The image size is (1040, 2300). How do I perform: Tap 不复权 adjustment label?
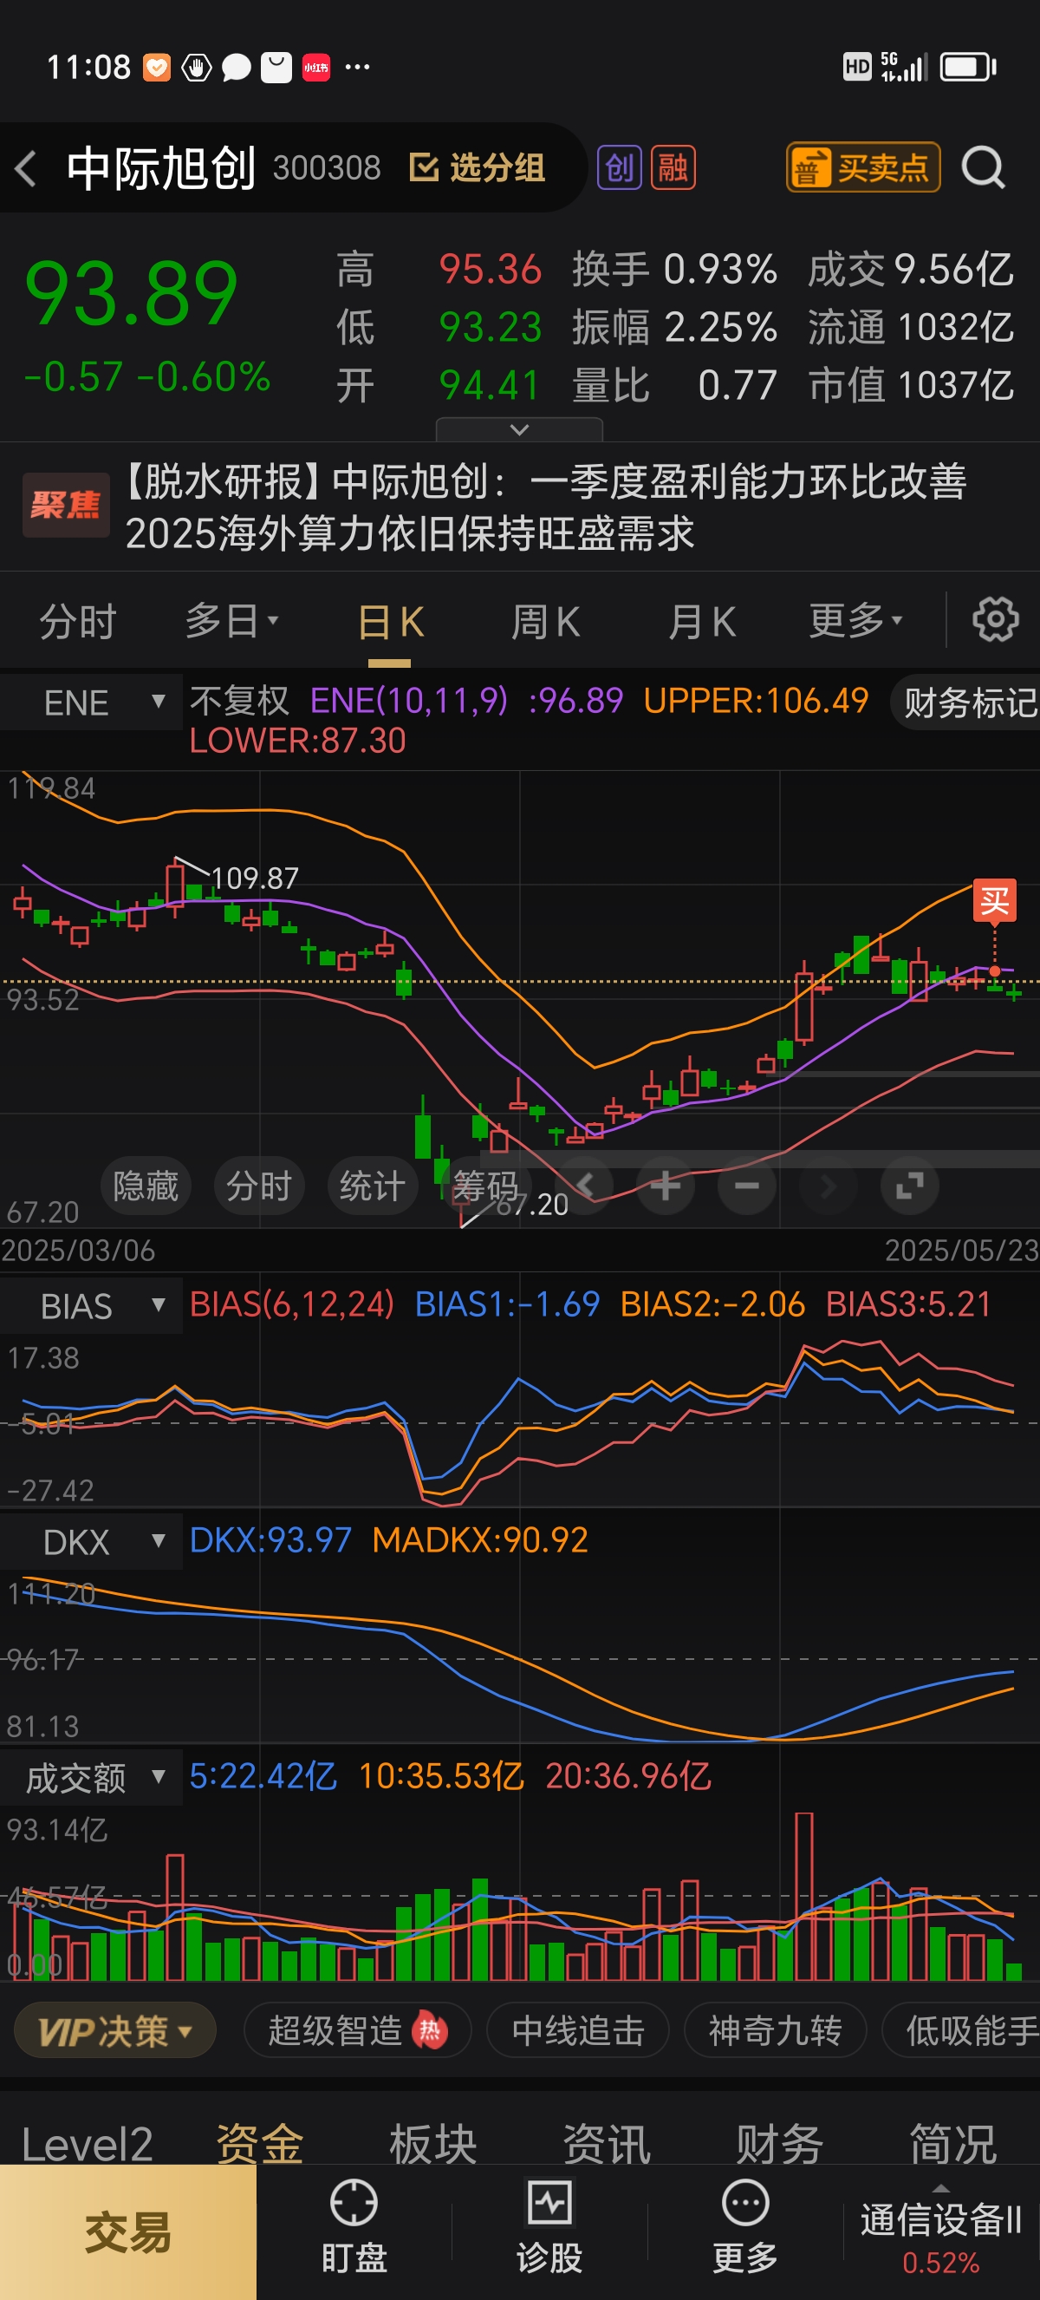pyautogui.click(x=239, y=701)
